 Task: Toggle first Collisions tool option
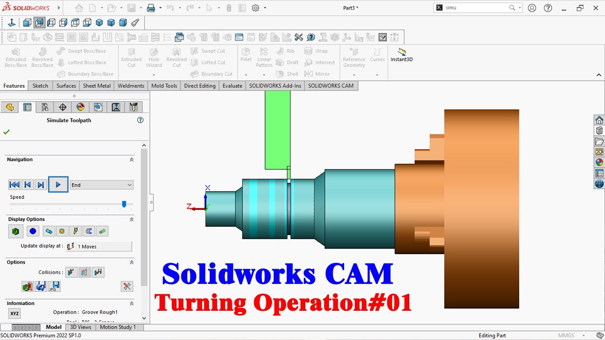(x=71, y=272)
